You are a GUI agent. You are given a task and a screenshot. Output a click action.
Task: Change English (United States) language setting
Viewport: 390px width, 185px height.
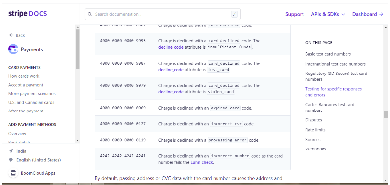(x=39, y=160)
